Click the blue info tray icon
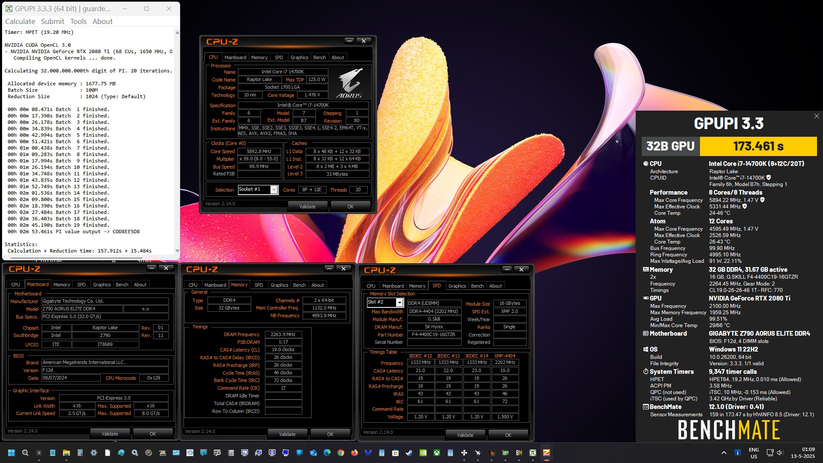 coord(738,453)
